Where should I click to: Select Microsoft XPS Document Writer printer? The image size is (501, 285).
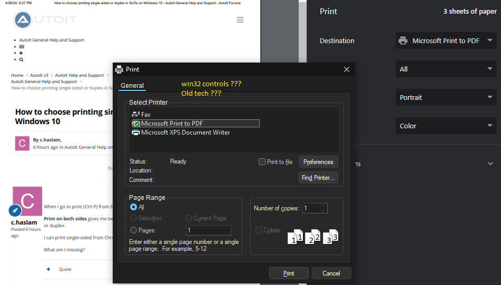click(181, 133)
